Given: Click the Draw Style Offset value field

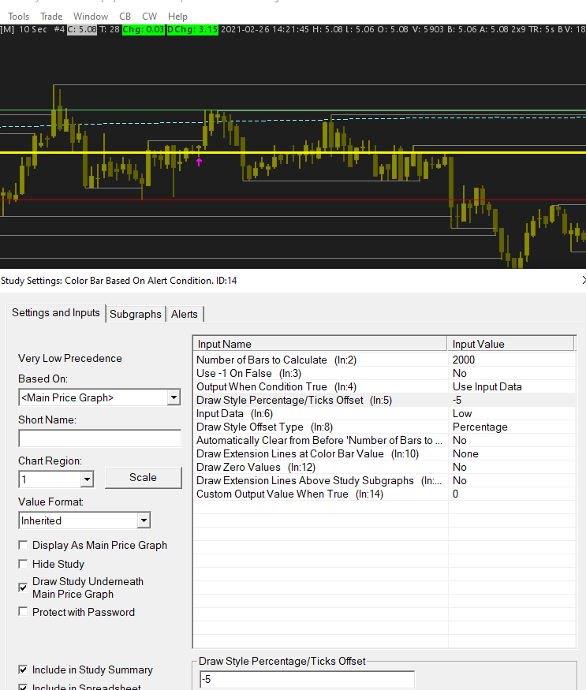Looking at the screenshot, I should (x=307, y=680).
